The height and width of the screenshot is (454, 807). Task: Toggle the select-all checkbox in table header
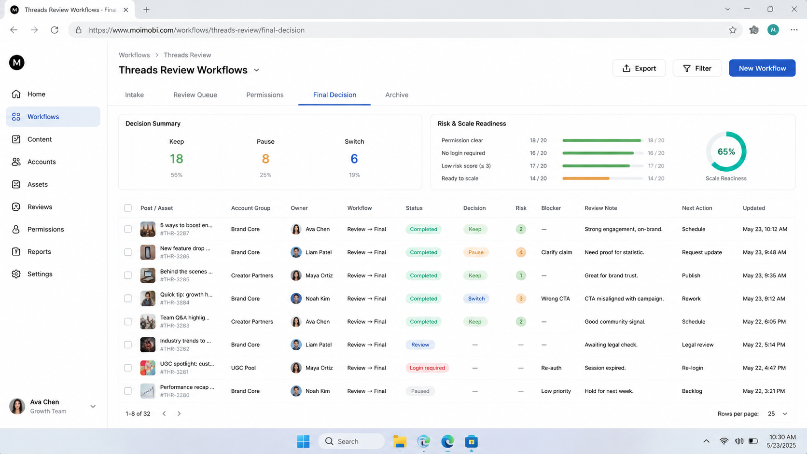(128, 208)
